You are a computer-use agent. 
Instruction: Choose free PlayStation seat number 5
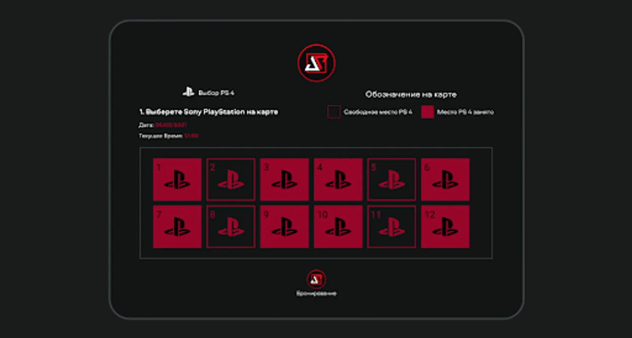pyautogui.click(x=392, y=180)
